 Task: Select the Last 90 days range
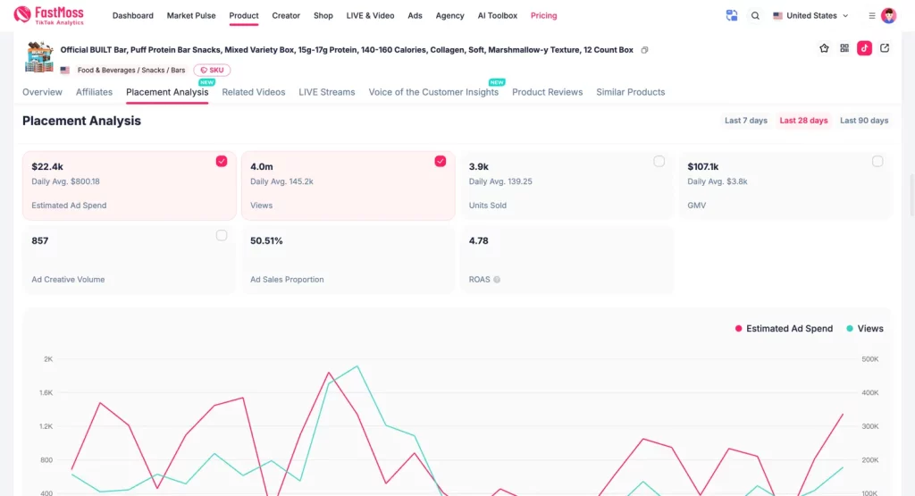point(864,121)
